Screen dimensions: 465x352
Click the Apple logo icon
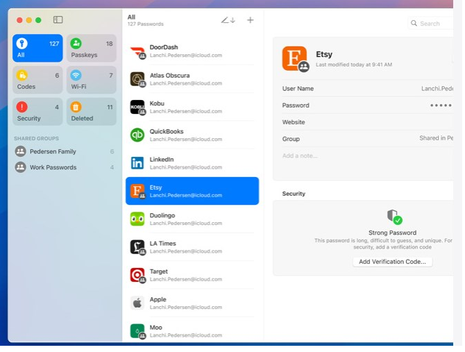[x=137, y=303]
